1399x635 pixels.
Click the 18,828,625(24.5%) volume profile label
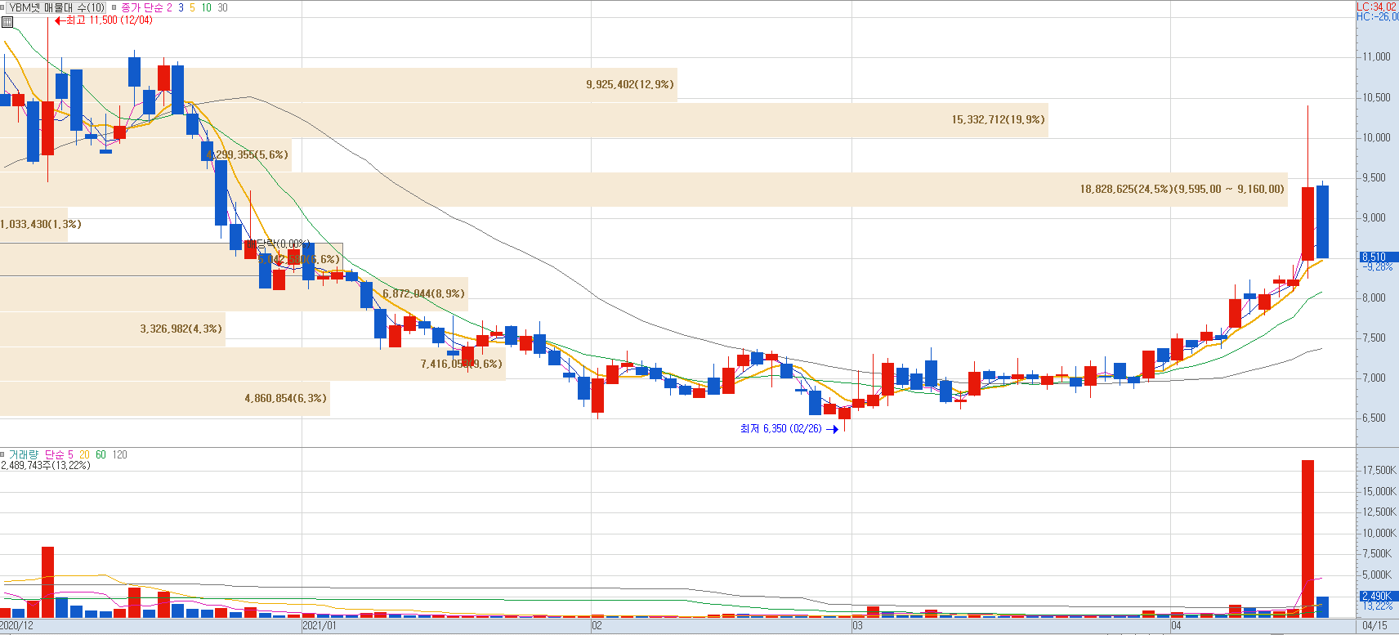pos(1182,189)
